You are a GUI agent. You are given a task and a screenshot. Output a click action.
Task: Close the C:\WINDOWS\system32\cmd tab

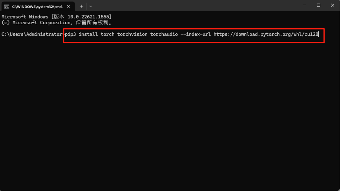69,6
